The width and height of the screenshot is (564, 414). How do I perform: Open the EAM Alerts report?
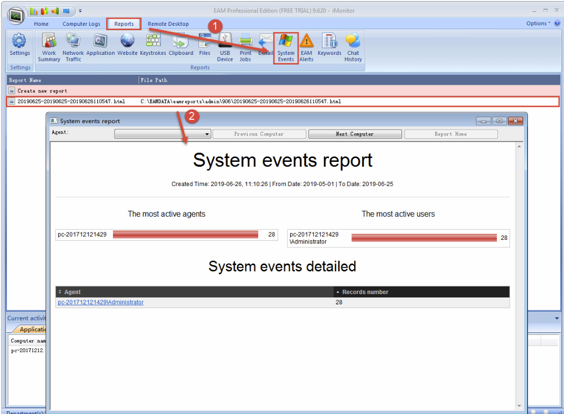tap(306, 47)
